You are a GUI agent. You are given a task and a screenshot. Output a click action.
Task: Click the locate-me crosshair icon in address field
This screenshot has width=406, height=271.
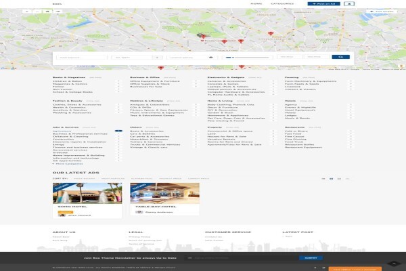(x=210, y=58)
